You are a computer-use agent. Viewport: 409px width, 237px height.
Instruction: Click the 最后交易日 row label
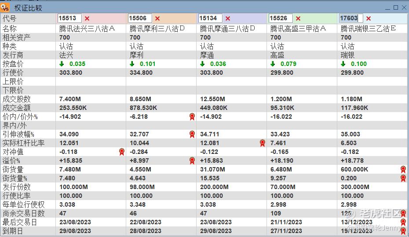pyautogui.click(x=20, y=222)
